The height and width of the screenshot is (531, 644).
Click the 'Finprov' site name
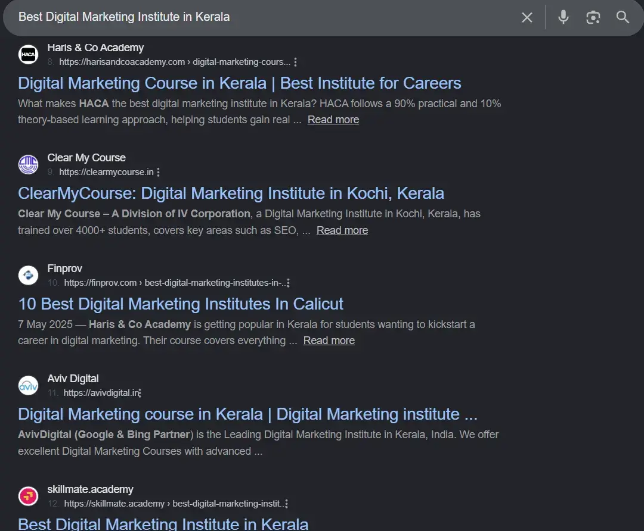64,268
